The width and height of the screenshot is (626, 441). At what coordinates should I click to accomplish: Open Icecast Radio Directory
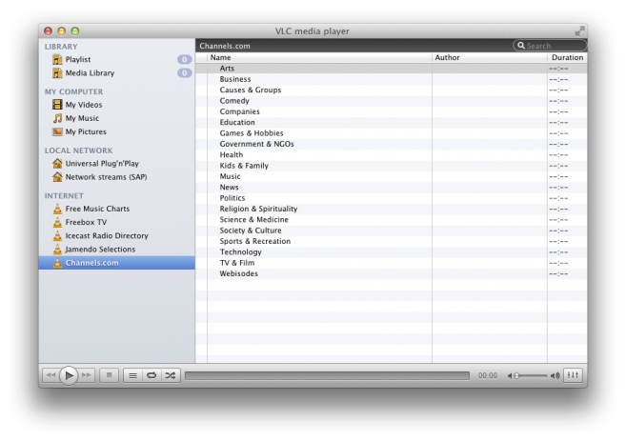pyautogui.click(x=116, y=236)
